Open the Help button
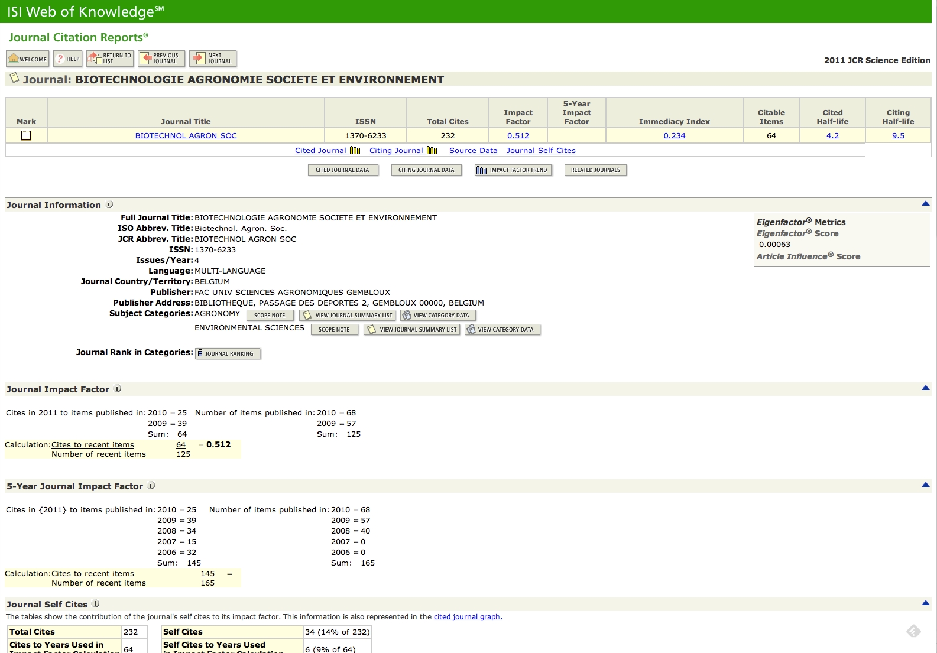 coord(68,59)
